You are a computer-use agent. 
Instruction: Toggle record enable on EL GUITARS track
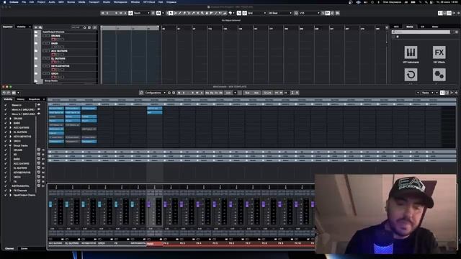click(x=53, y=63)
